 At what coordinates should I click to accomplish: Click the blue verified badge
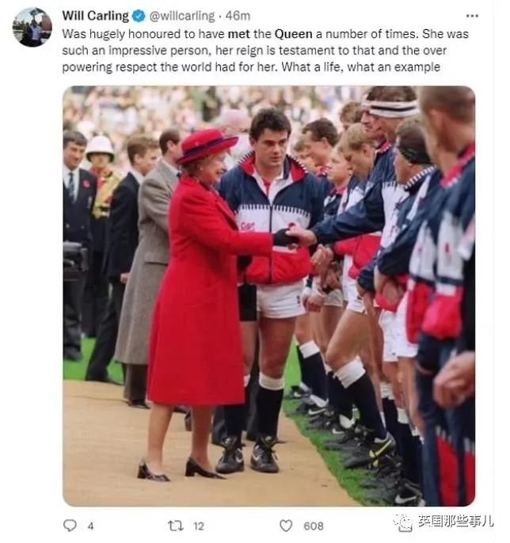click(139, 16)
